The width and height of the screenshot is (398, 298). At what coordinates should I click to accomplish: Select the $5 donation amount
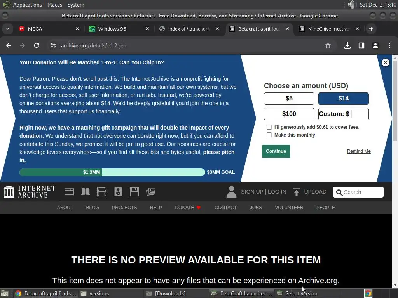pos(289,98)
